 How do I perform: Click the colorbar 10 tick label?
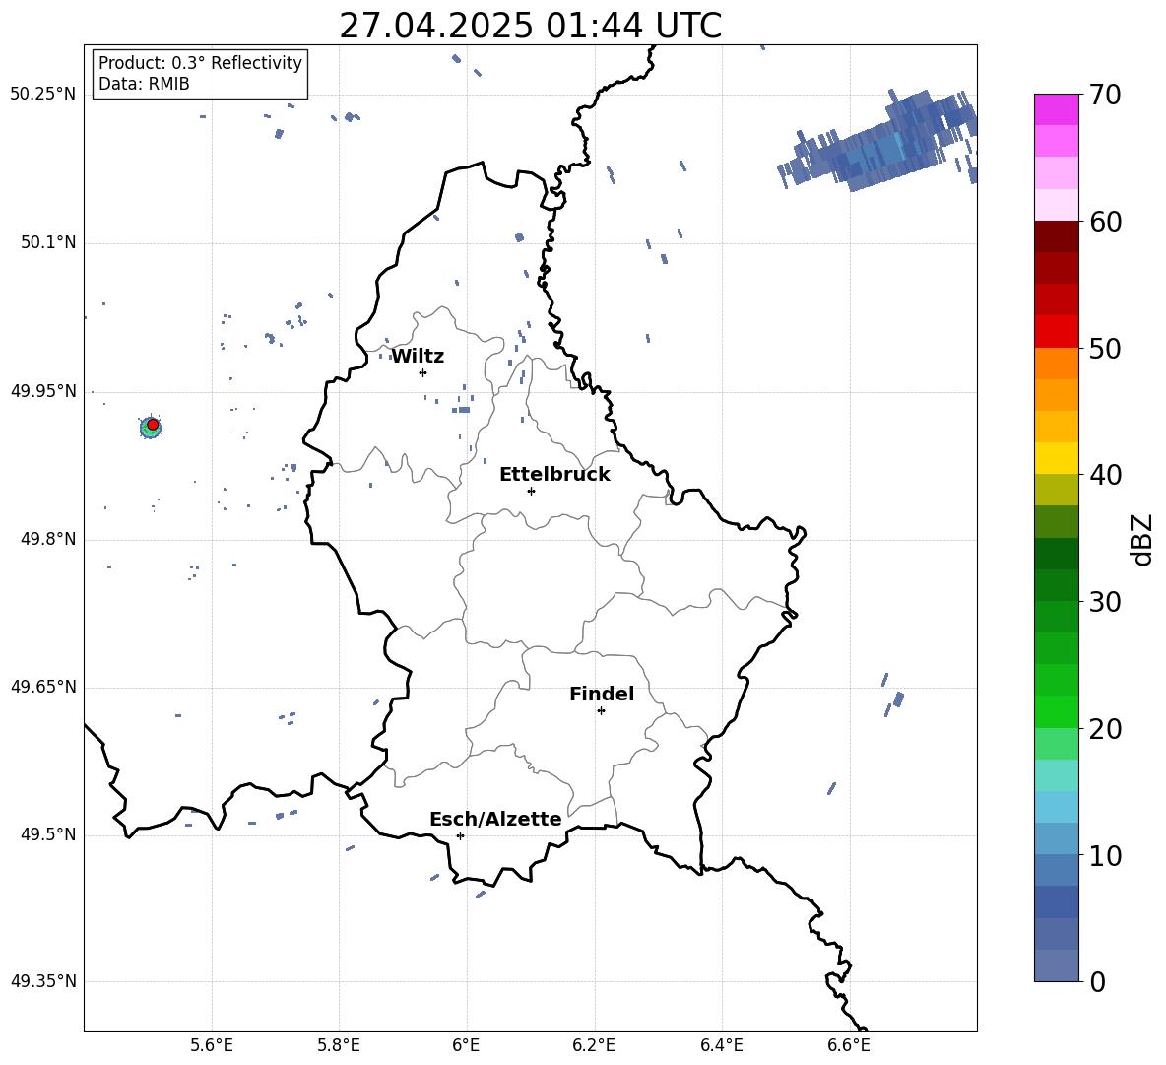coord(1105,856)
